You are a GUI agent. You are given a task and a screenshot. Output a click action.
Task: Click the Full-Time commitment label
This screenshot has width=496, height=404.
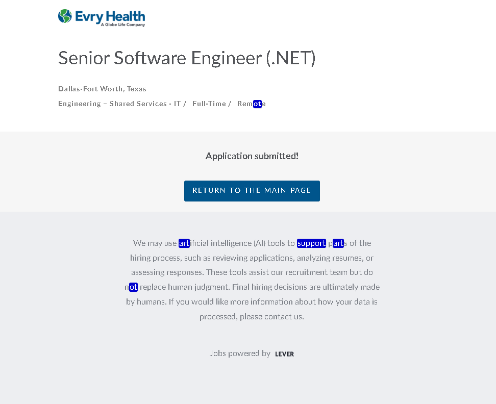[x=209, y=104]
